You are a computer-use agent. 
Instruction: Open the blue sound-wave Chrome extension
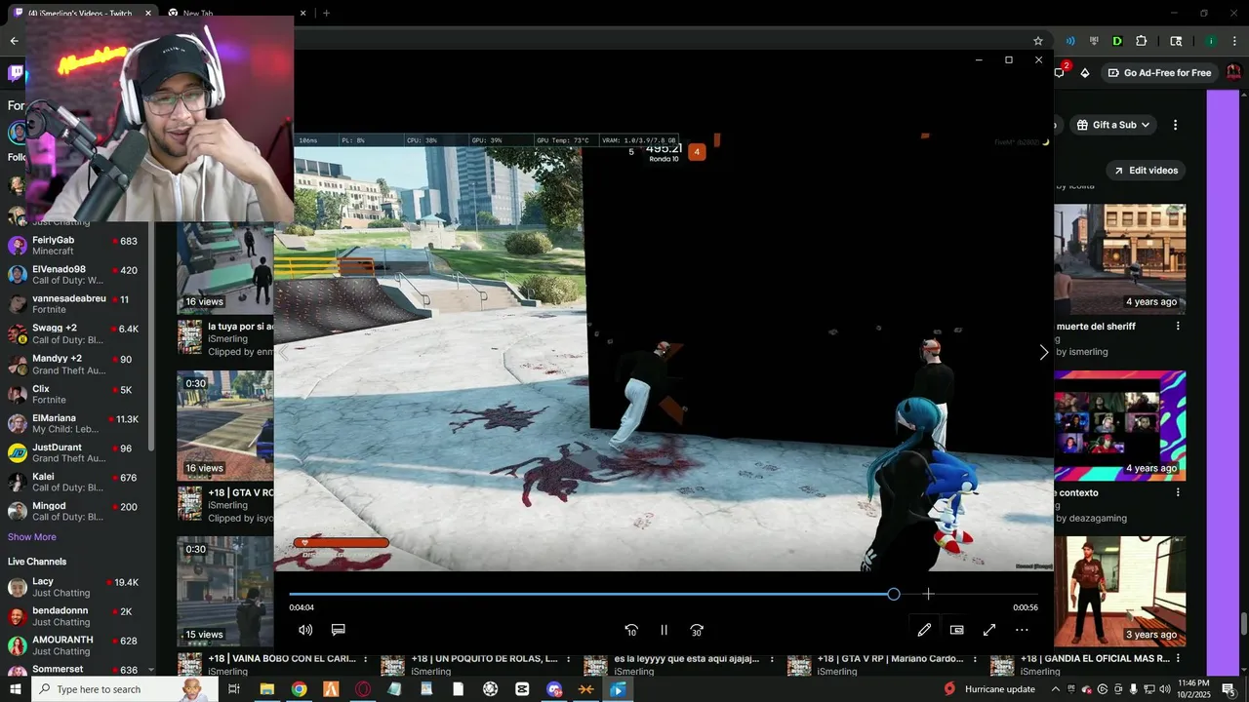click(x=1070, y=41)
